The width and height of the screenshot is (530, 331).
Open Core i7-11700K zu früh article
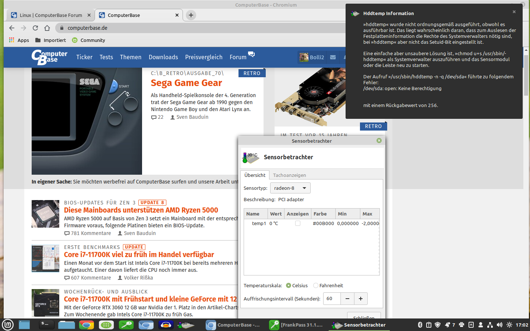point(139,255)
